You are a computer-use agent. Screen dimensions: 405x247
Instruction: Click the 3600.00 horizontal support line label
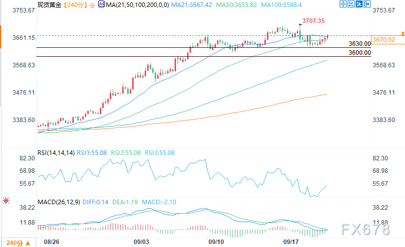coord(360,53)
